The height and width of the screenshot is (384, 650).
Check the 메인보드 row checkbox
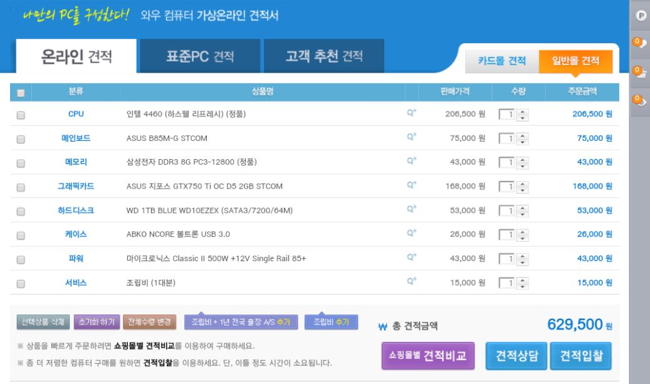[x=21, y=139]
